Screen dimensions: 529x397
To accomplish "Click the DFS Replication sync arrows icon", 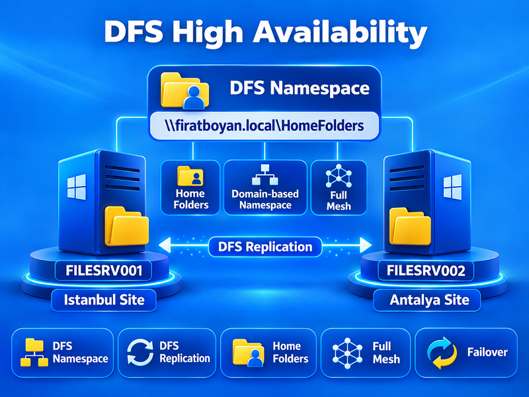I will click(x=140, y=352).
